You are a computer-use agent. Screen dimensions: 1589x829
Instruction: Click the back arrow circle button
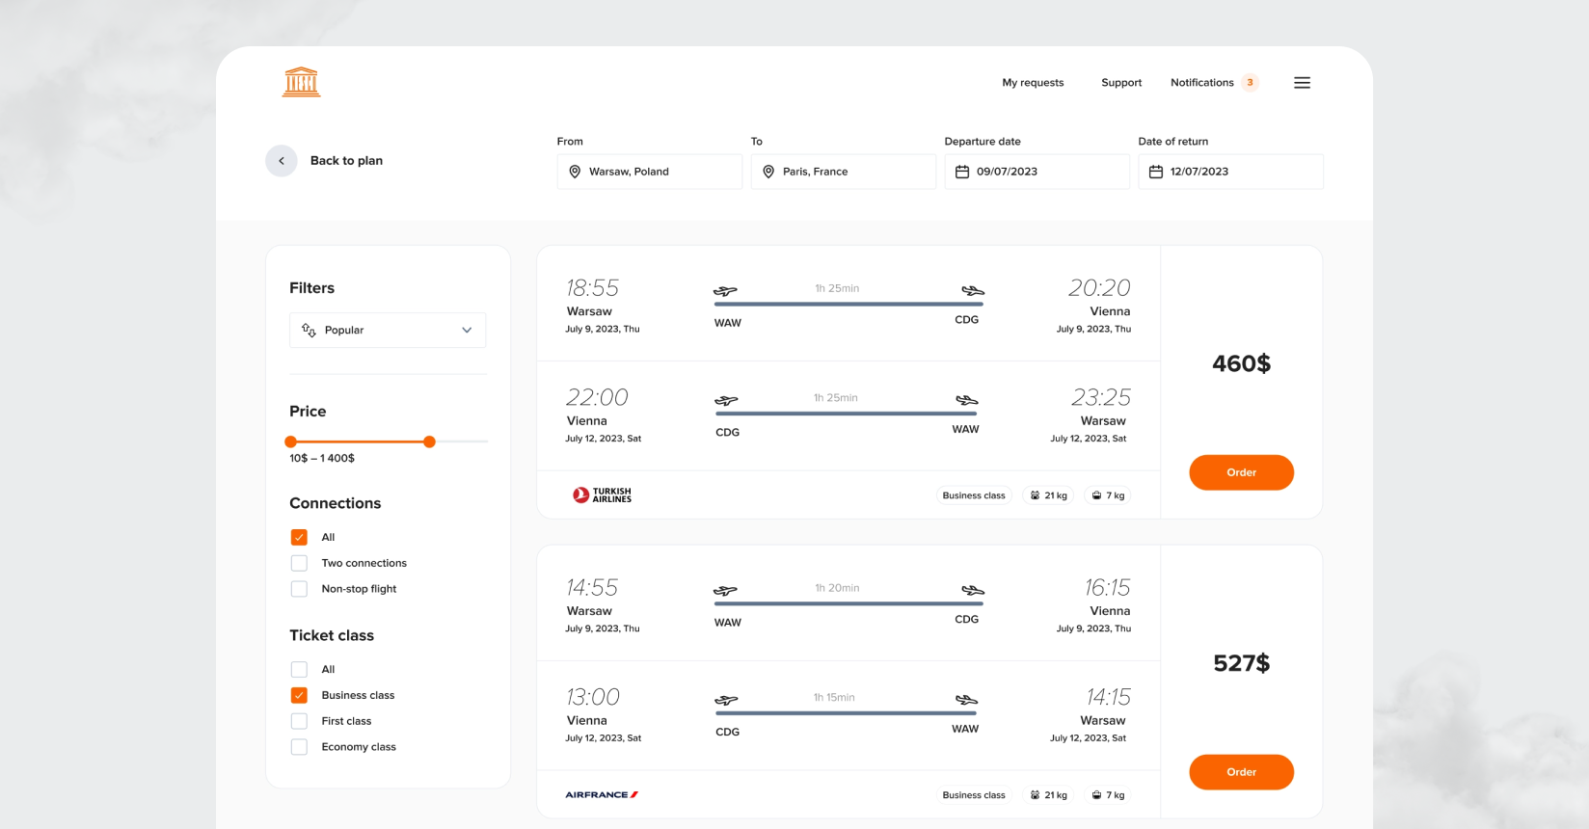click(282, 161)
